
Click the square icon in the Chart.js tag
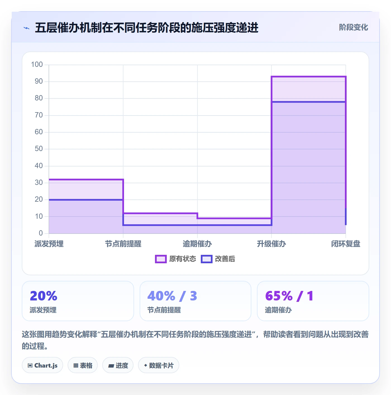(30, 365)
